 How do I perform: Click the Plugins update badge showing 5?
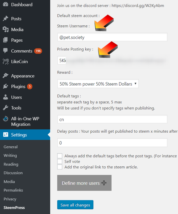point(29,86)
